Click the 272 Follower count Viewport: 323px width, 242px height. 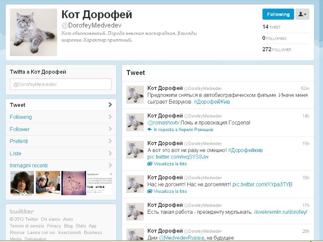[277, 50]
